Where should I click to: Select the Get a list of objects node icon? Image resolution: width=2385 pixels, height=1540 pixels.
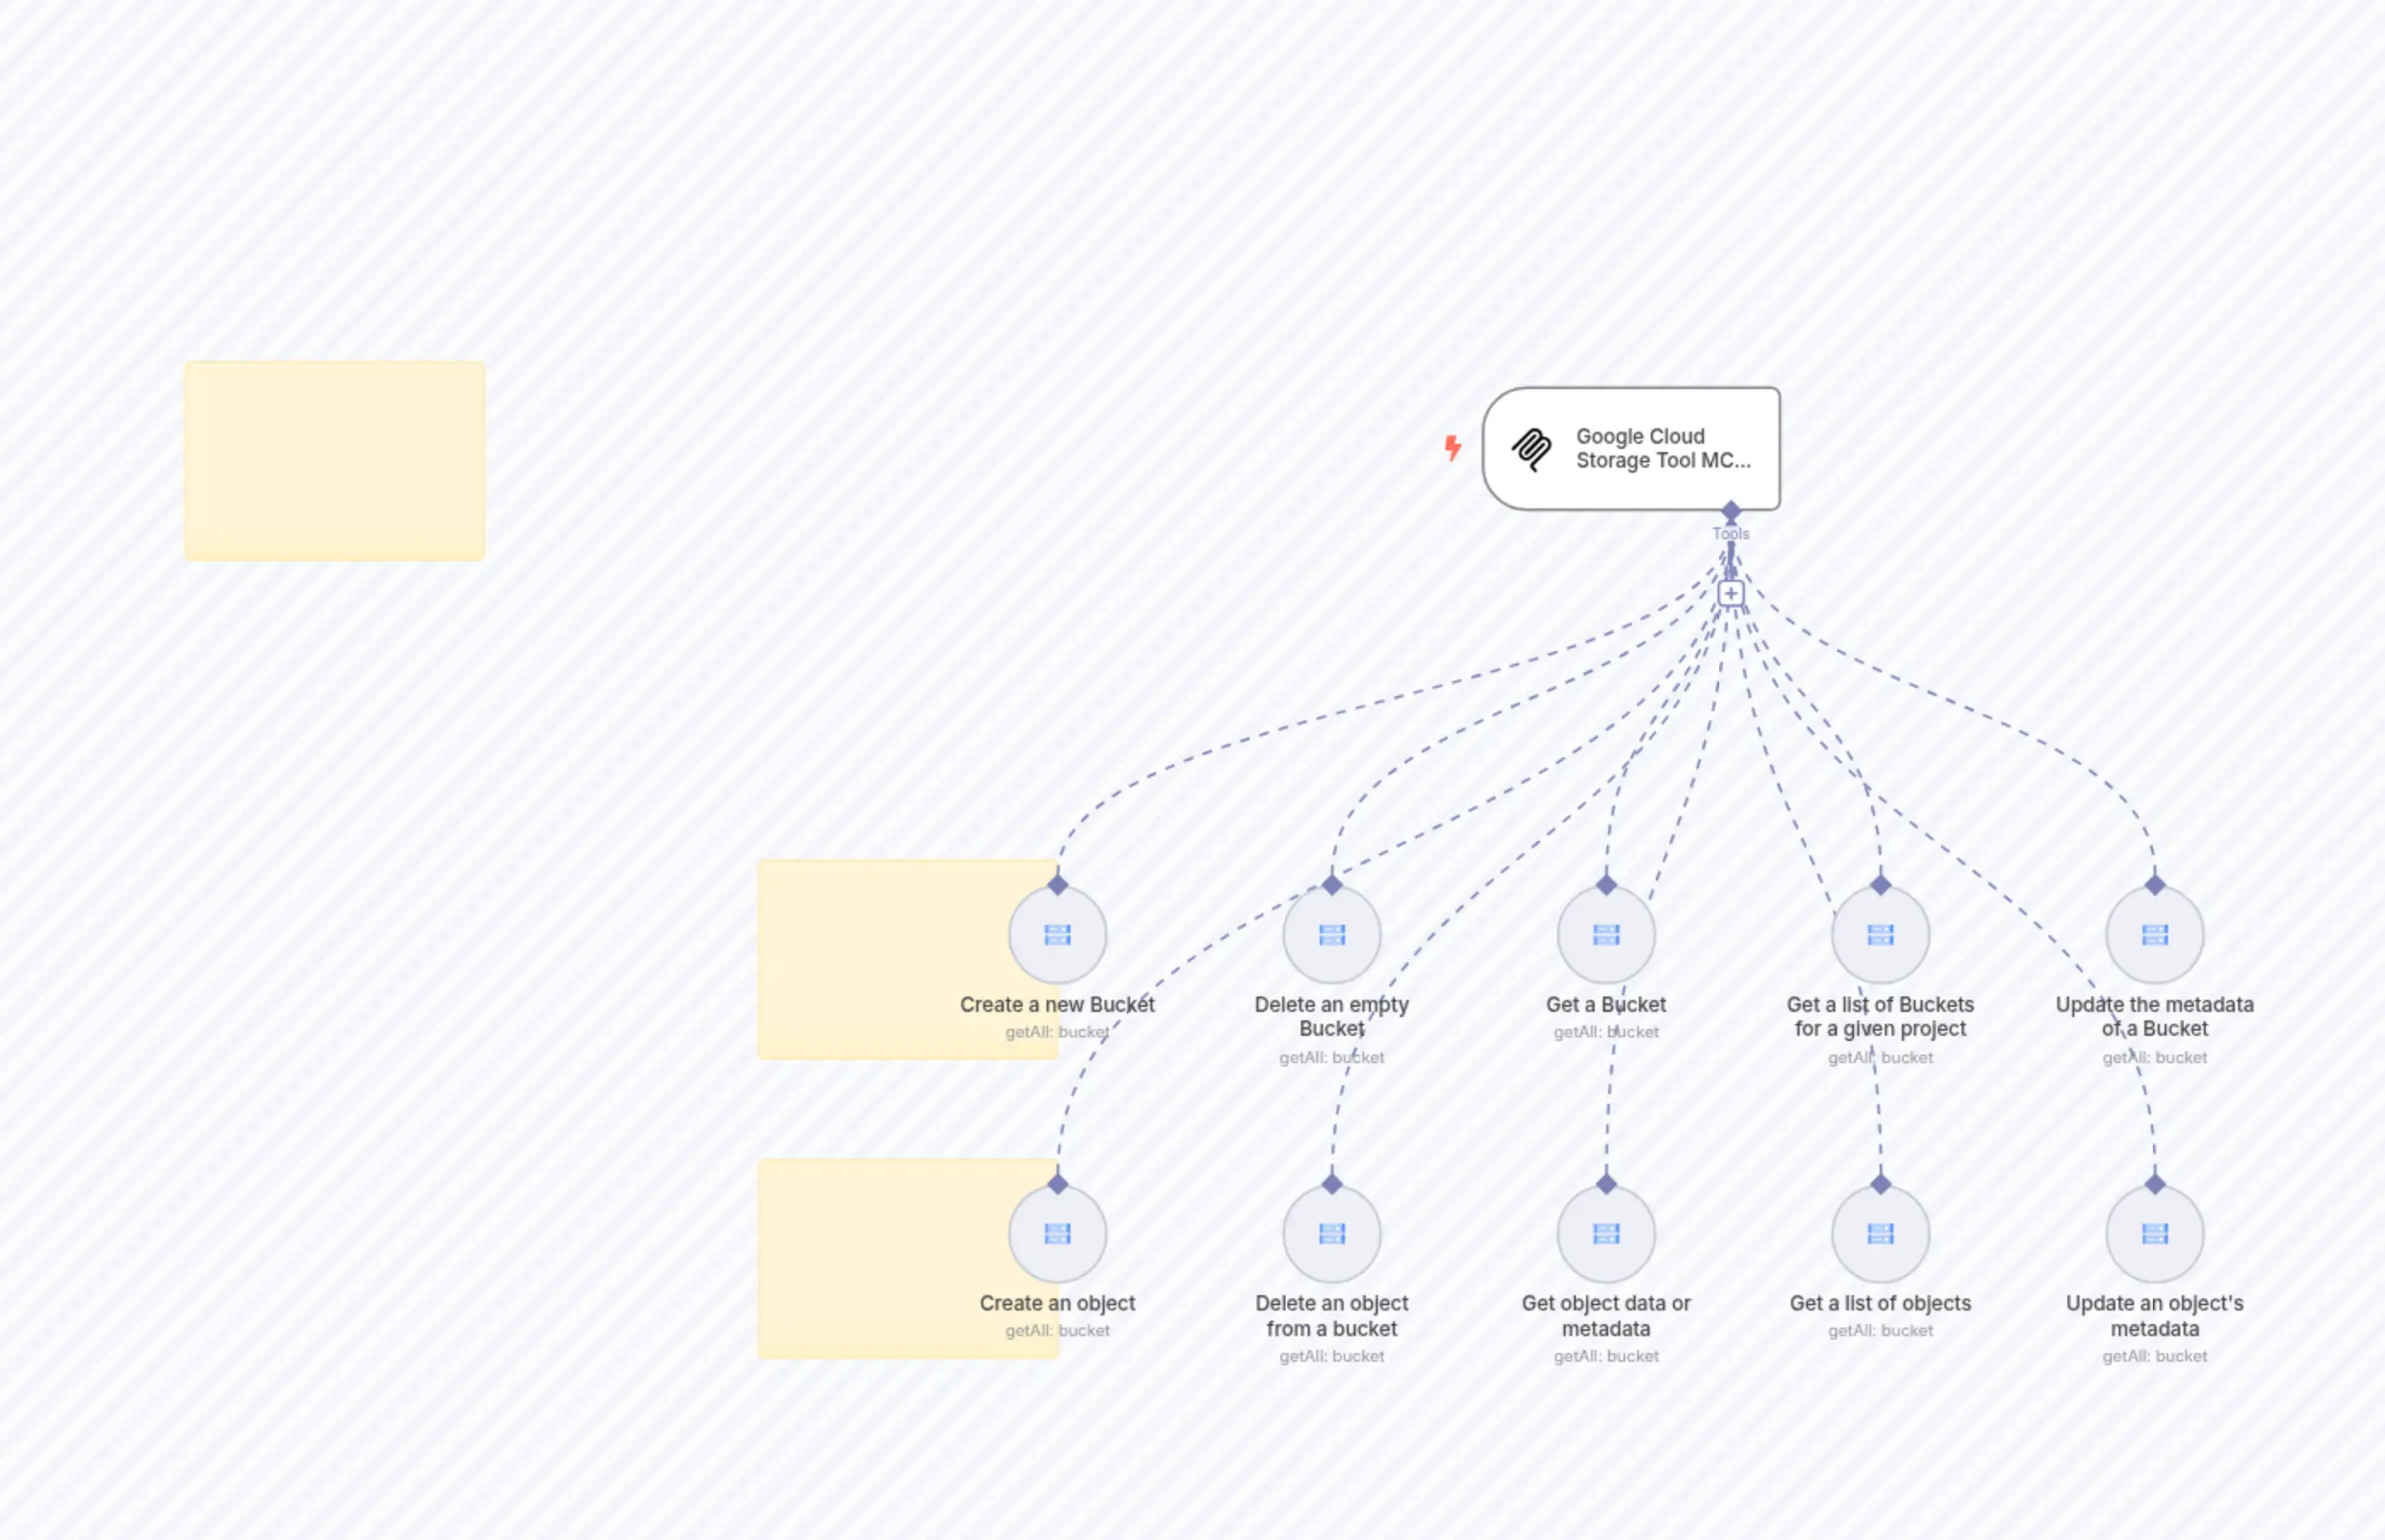point(1880,1233)
